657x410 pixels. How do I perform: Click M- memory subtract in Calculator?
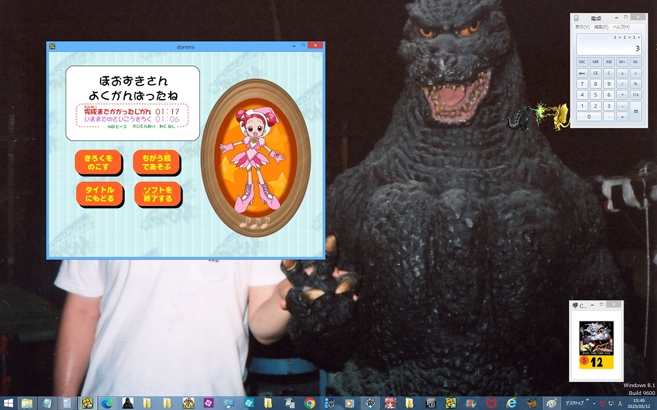(x=635, y=62)
